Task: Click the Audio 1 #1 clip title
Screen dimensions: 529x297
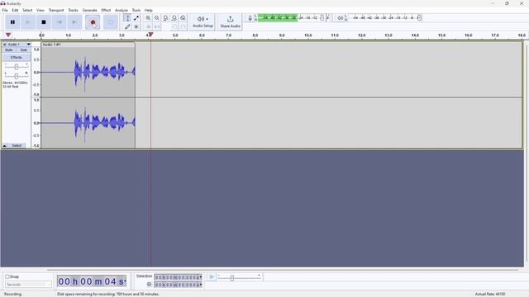Action: pyautogui.click(x=51, y=45)
